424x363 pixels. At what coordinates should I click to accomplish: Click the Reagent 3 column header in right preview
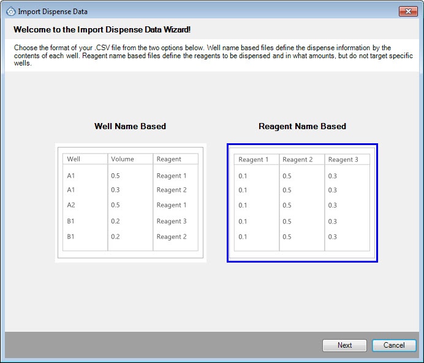(343, 160)
